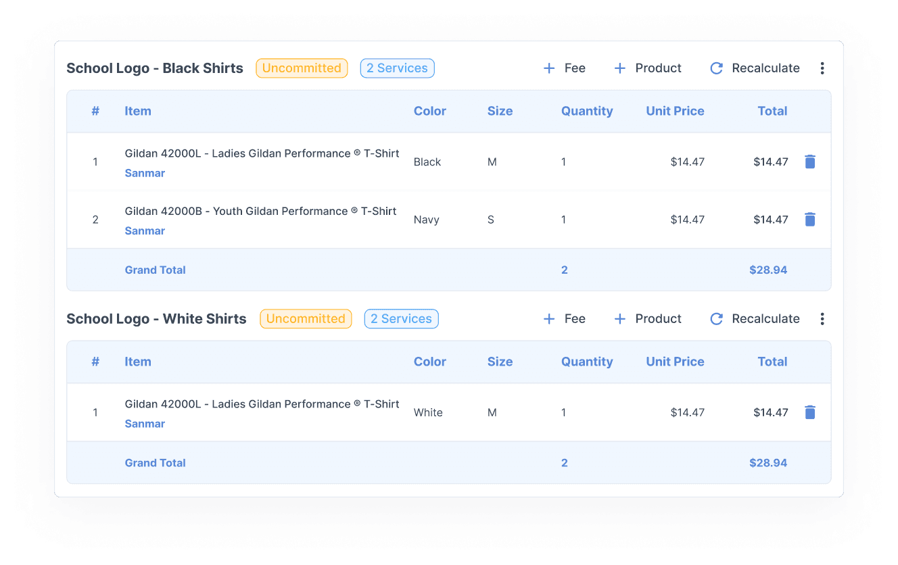This screenshot has width=898, height=565.
Task: Open 2 Services badge for White Shirts
Action: pos(401,319)
